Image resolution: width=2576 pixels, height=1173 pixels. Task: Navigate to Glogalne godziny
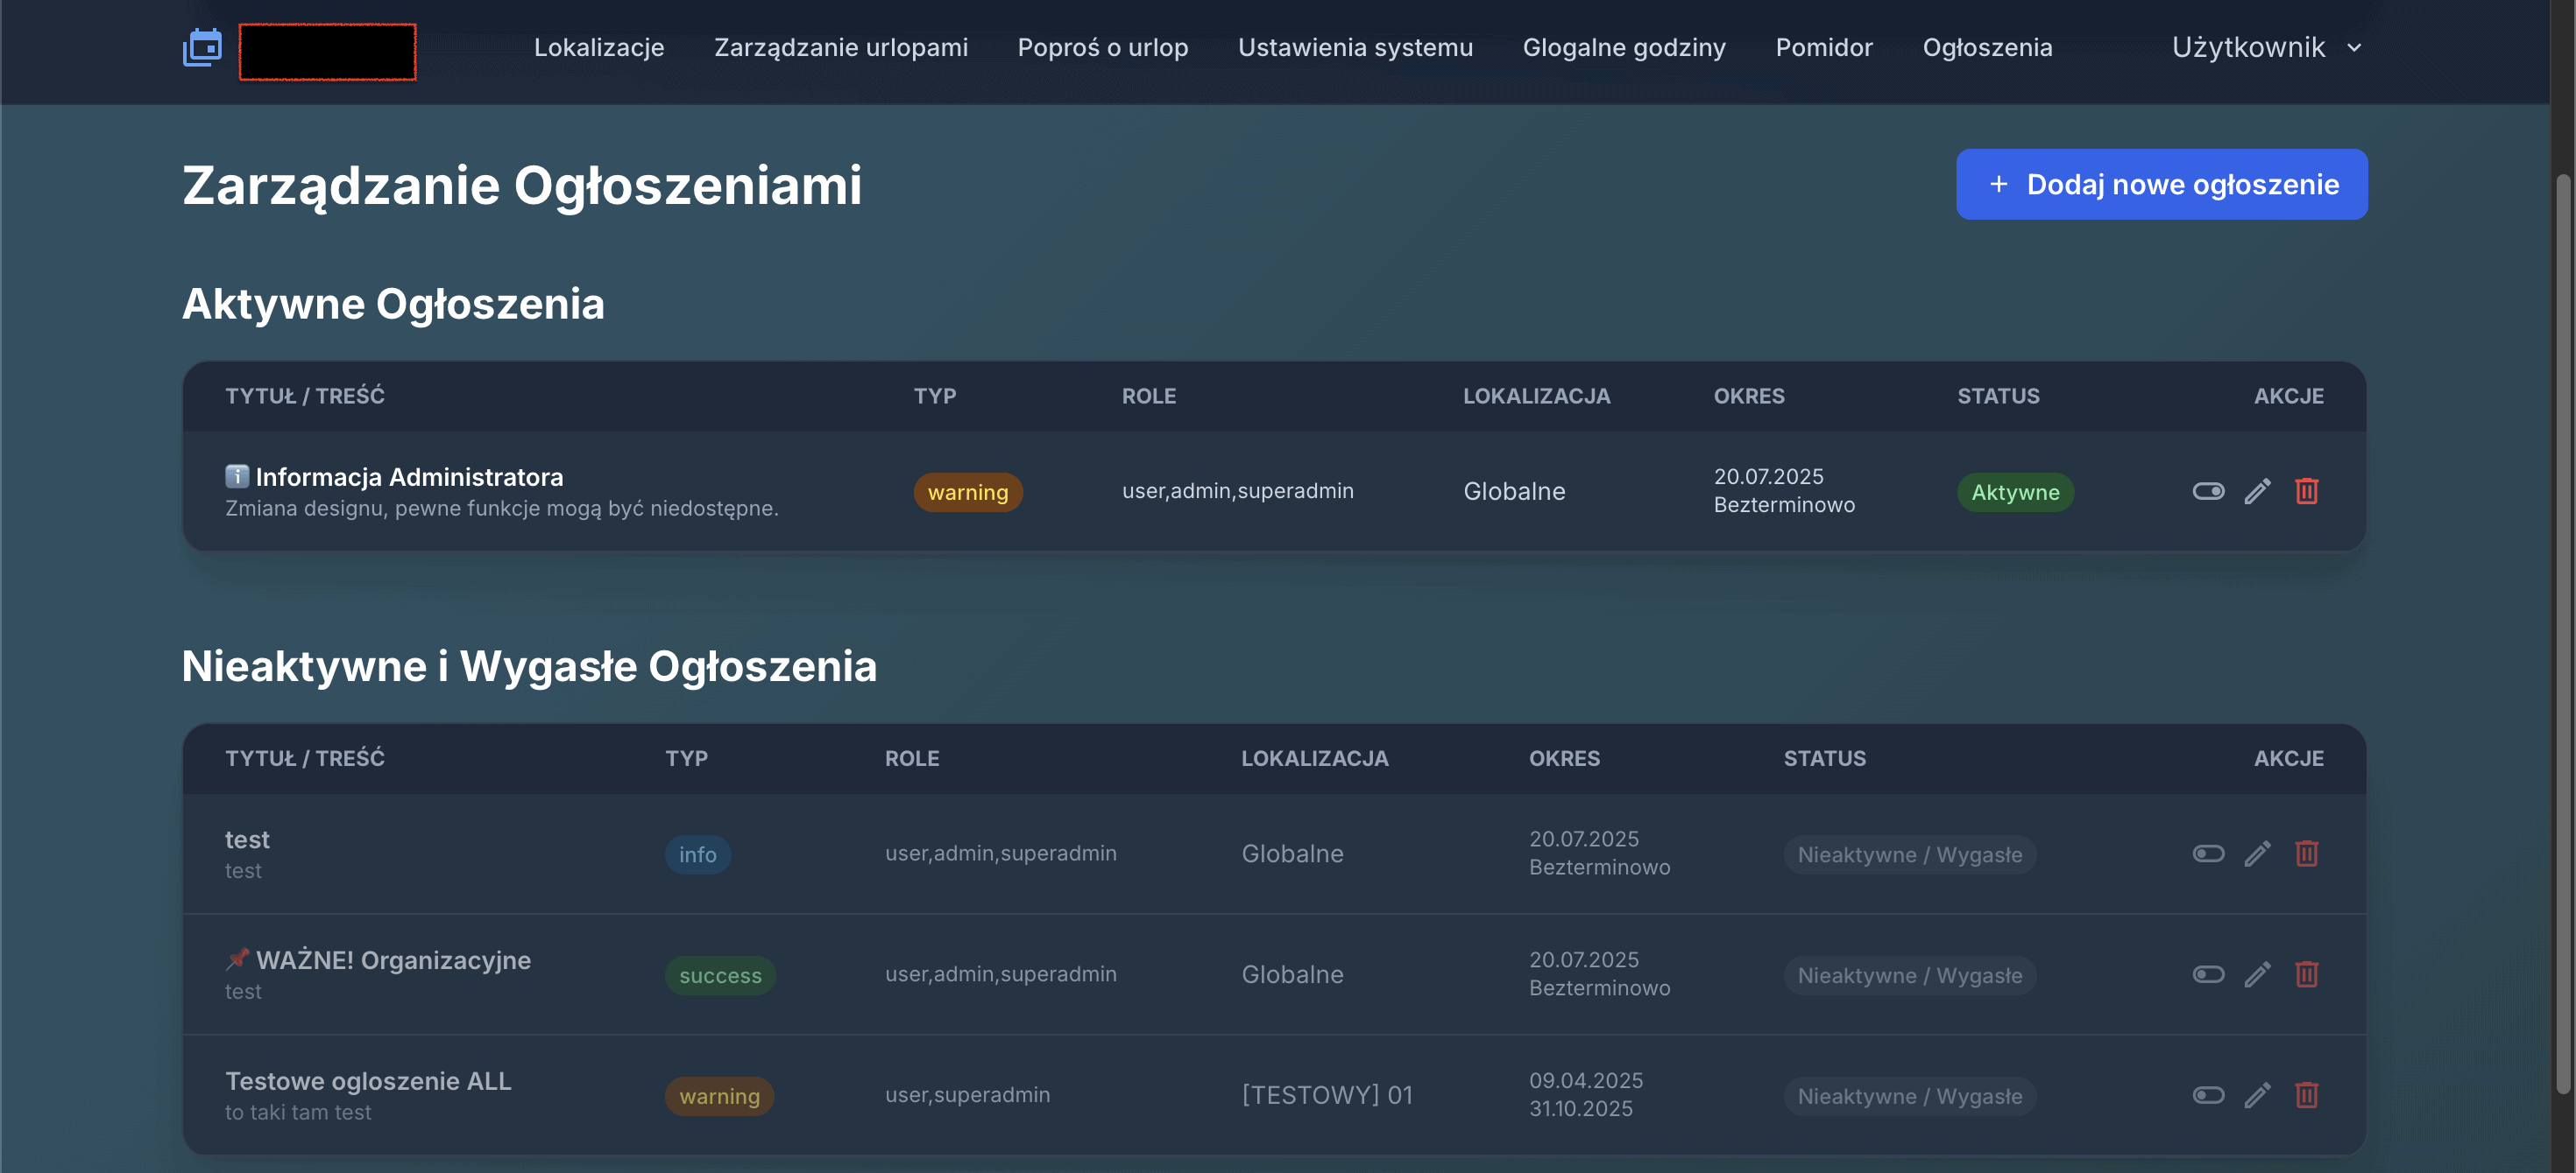pos(1624,47)
